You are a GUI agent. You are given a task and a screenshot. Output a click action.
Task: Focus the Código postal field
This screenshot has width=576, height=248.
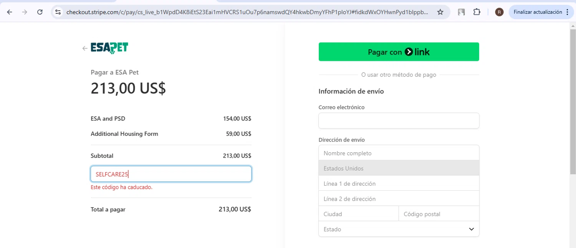[439, 214]
